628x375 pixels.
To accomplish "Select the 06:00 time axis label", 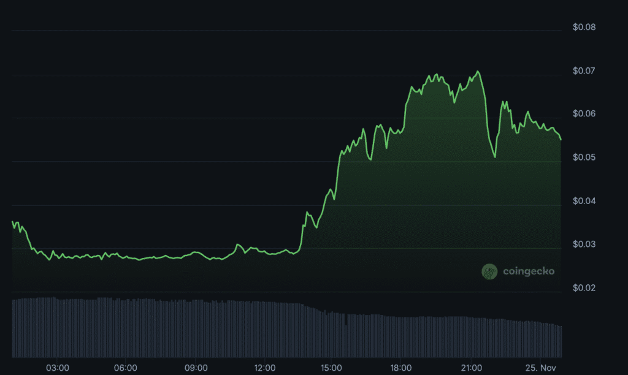I will pyautogui.click(x=126, y=368).
